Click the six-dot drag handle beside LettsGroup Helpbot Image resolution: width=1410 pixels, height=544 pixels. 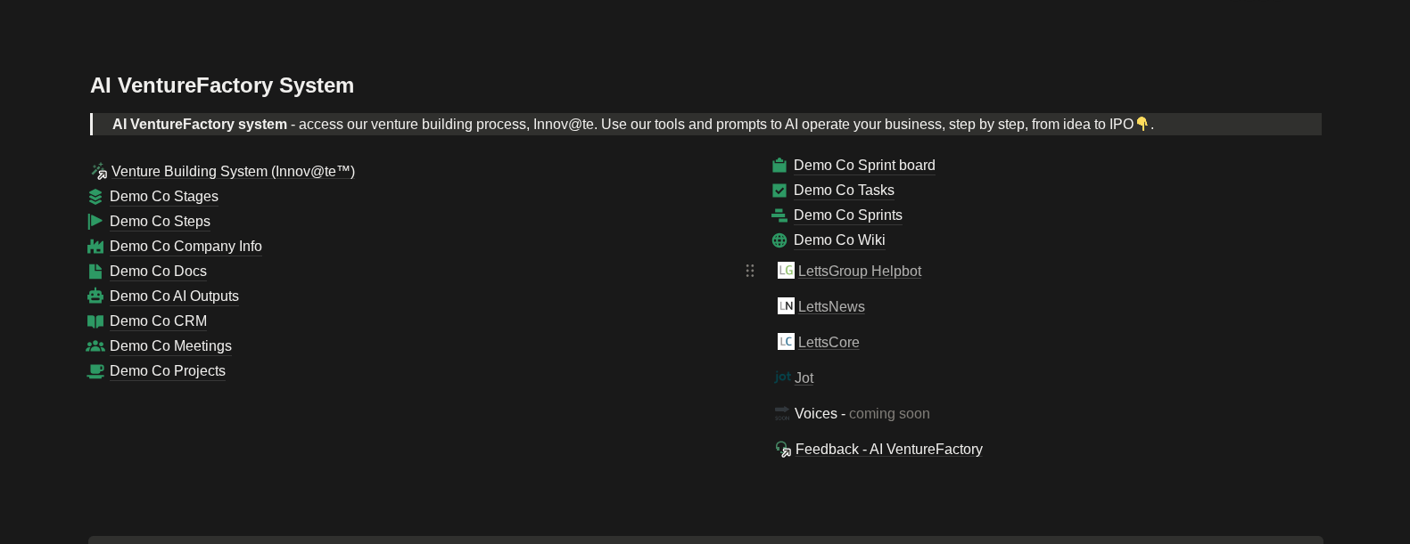750,271
